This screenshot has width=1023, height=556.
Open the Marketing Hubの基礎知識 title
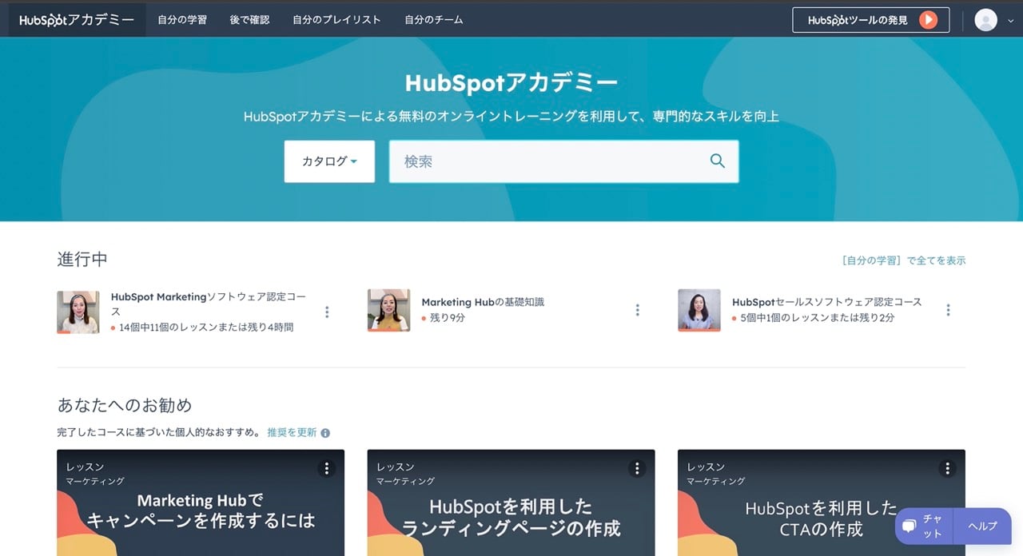483,302
